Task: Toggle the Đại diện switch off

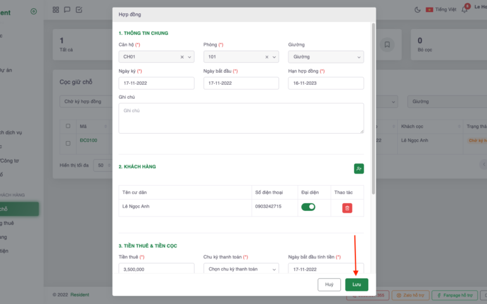Action: tap(308, 206)
